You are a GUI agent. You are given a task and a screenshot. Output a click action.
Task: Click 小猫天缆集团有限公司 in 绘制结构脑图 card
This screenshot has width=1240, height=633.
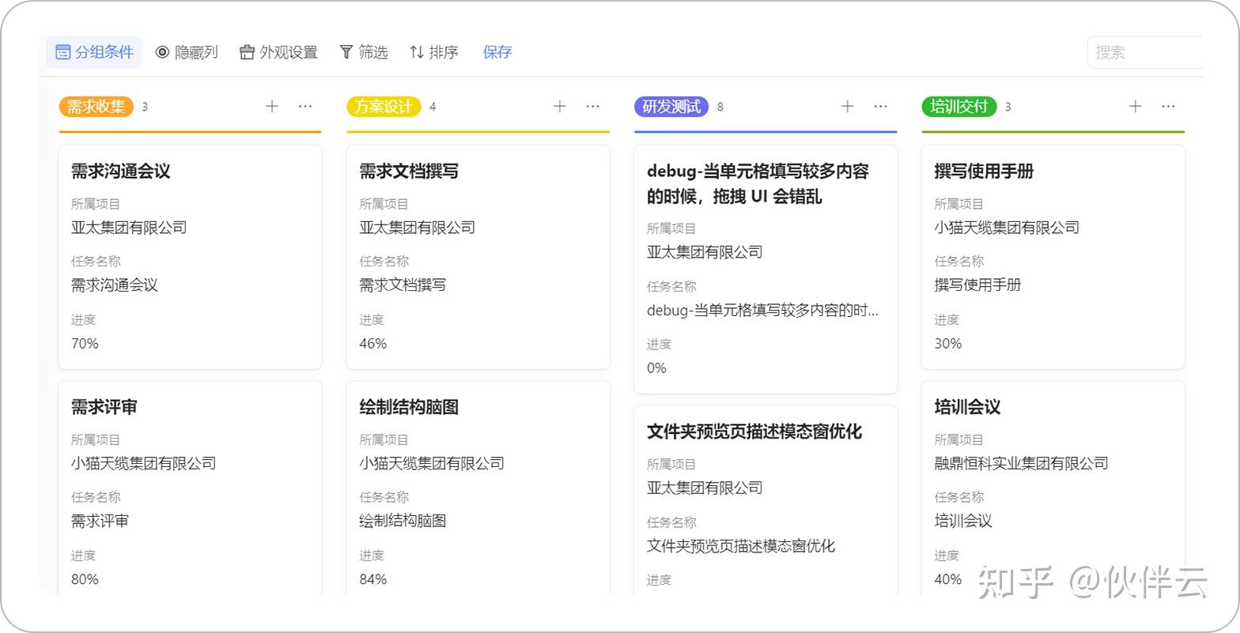[432, 464]
